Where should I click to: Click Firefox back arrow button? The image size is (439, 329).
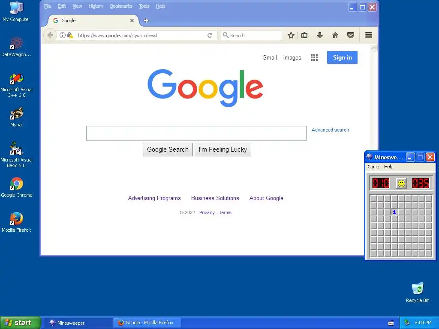[50, 35]
